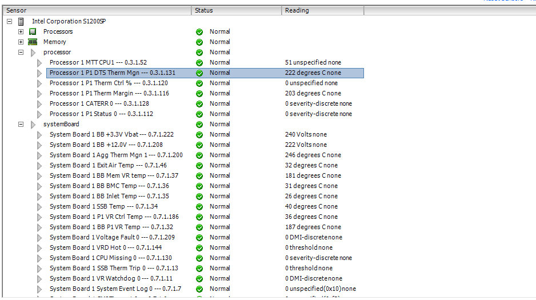This screenshot has width=536, height=300.
Task: Click the status check icon for Processor 1 CATERR 0
Action: click(x=199, y=104)
